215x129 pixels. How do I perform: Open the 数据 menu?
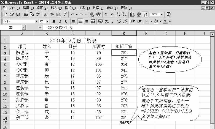tap(98, 8)
